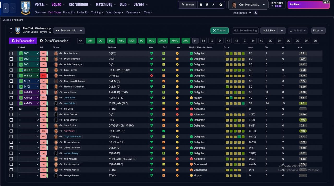Image resolution: width=334 pixels, height=186 pixels.
Task: Tick the checkbox for Jamal Lowe
Action: 11,92
